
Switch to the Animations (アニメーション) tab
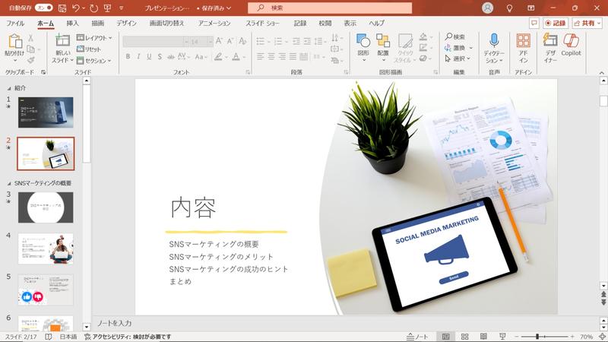[x=214, y=24]
